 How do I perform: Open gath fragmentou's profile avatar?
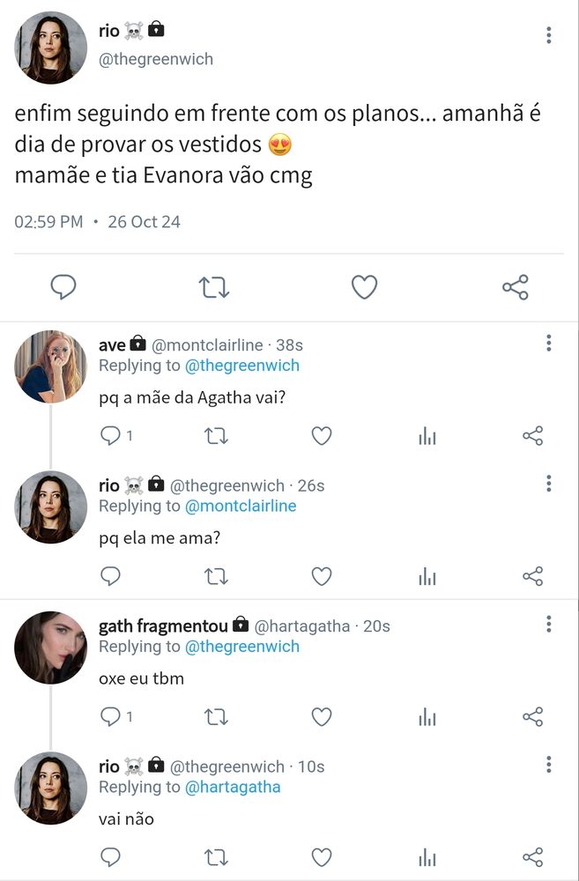click(50, 648)
